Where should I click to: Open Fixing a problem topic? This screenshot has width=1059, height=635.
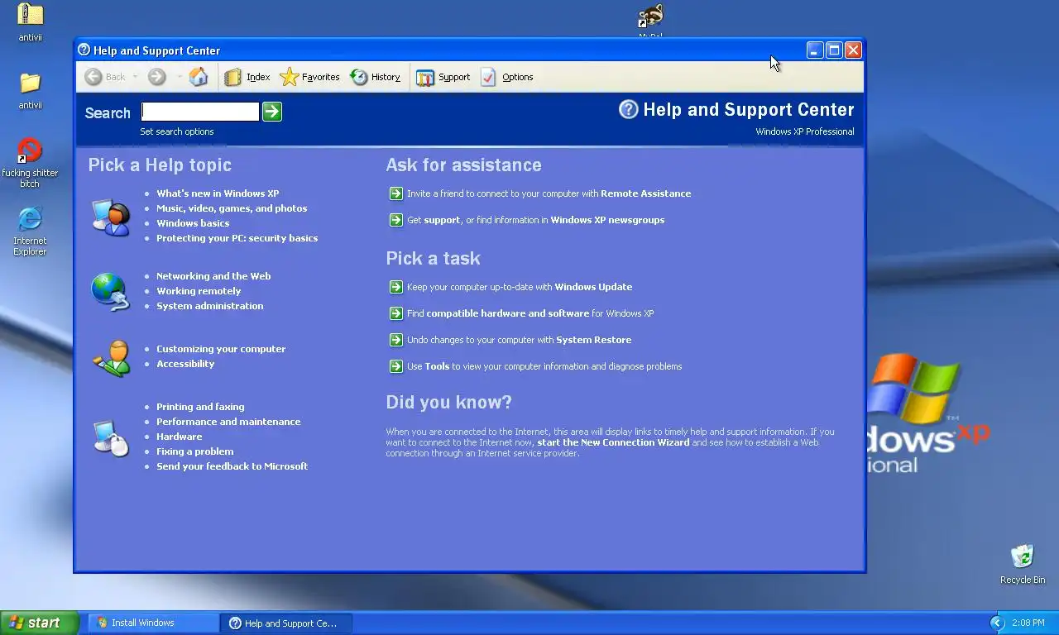[x=195, y=451]
